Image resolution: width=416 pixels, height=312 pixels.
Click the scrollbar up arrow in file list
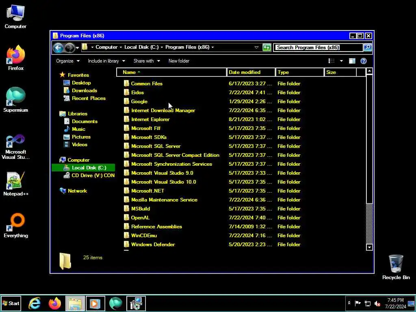[x=369, y=71]
